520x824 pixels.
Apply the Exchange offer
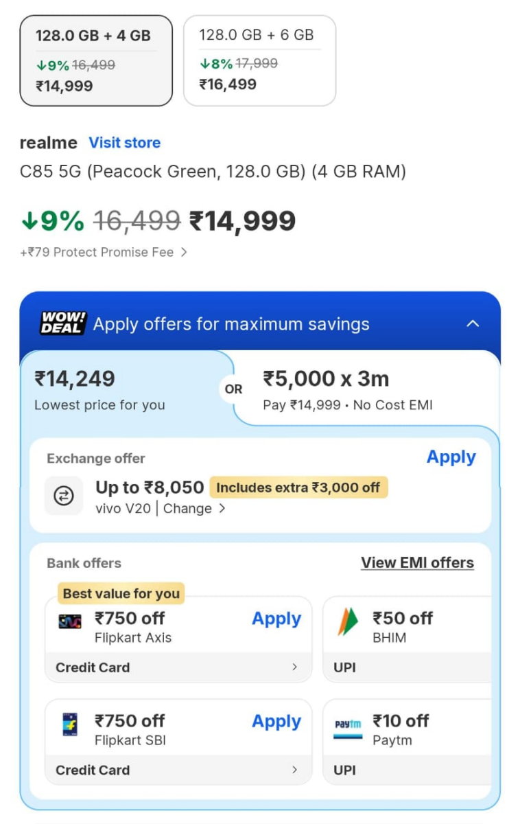click(451, 457)
